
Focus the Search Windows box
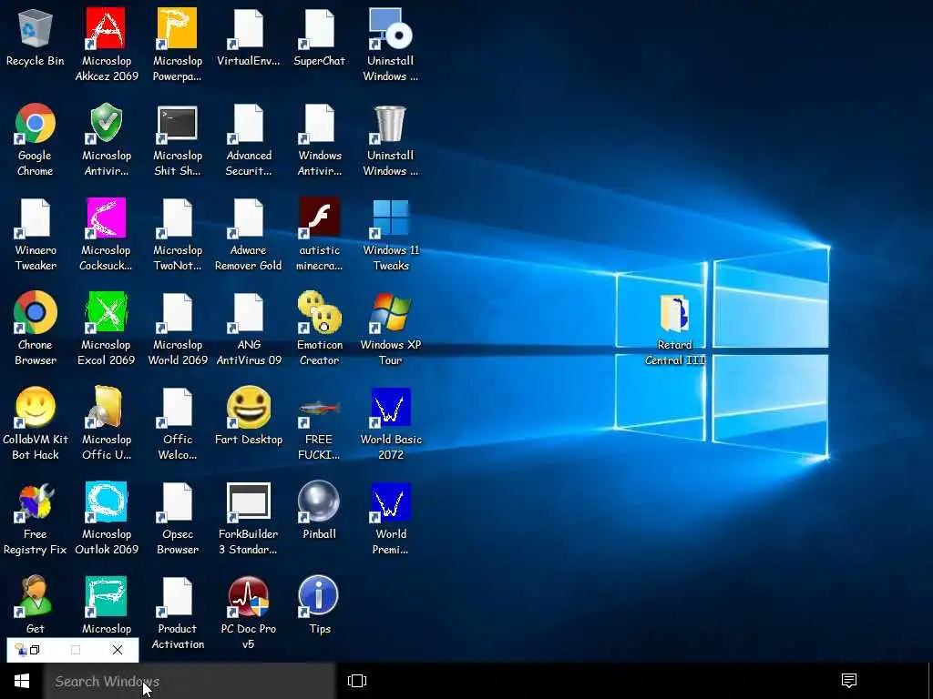coord(190,681)
